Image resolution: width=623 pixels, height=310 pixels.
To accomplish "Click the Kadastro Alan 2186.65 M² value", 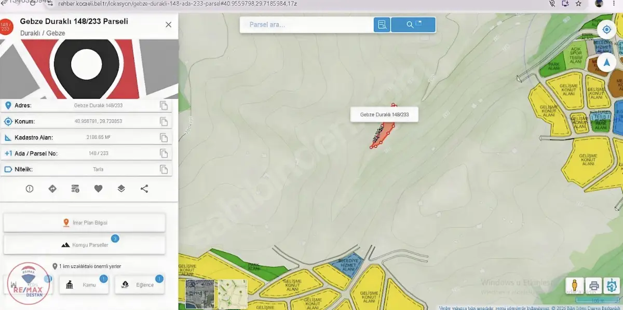I will (99, 138).
